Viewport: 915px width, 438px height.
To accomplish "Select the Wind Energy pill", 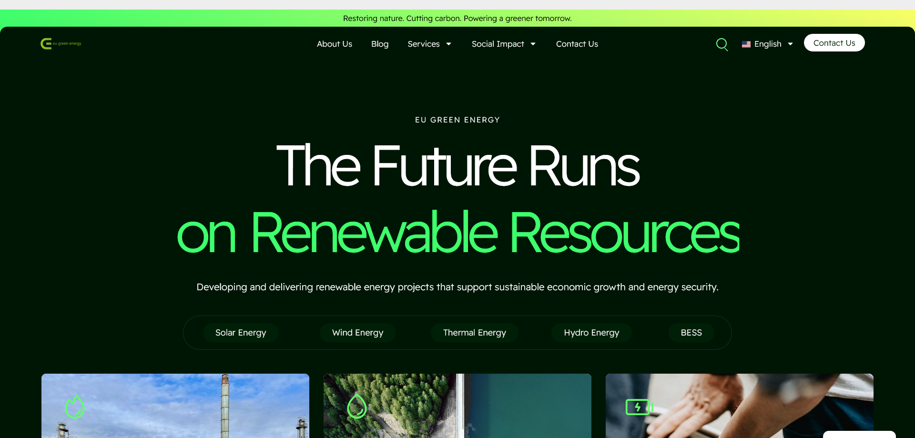I will [x=357, y=333].
